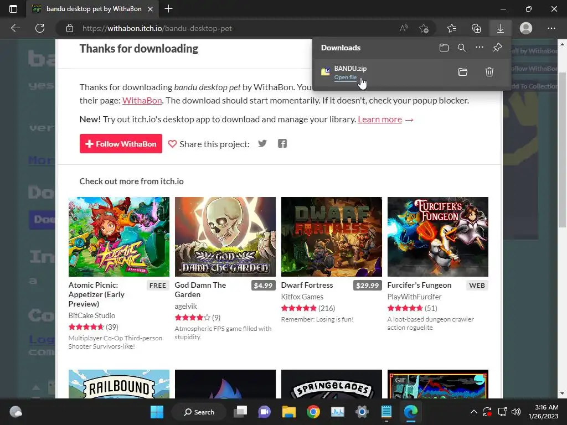This screenshot has height=425, width=567.
Task: Select the bandu desktop pet tab
Action: [x=94, y=9]
